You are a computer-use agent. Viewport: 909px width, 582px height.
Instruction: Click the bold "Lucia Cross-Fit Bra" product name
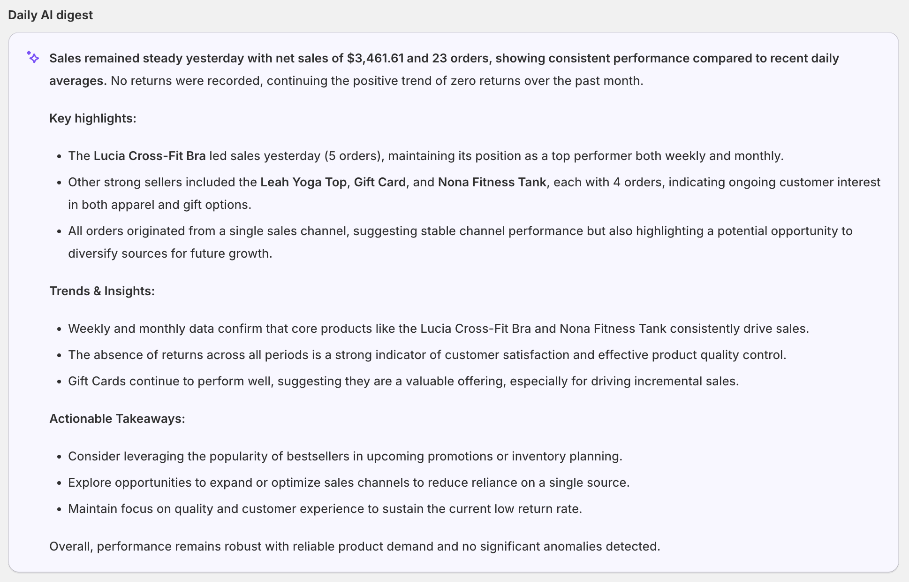pos(149,156)
